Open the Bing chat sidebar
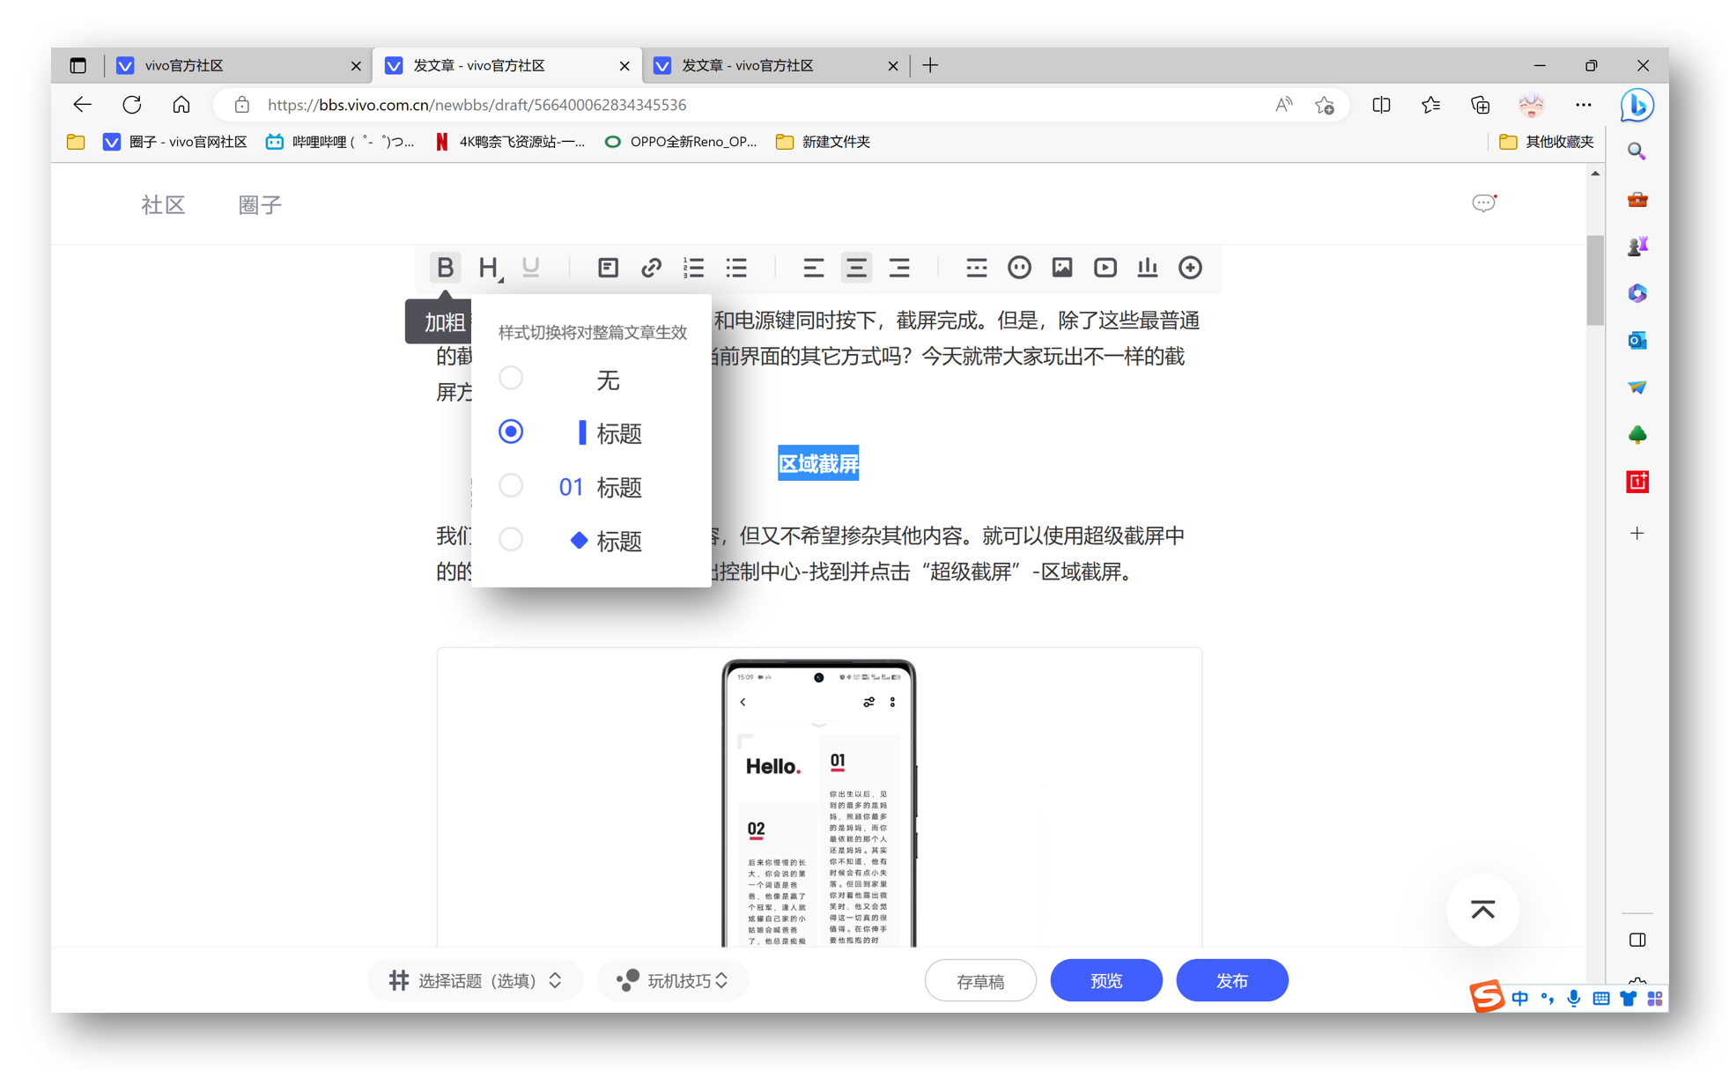The height and width of the screenshot is (1070, 1729). [1637, 105]
